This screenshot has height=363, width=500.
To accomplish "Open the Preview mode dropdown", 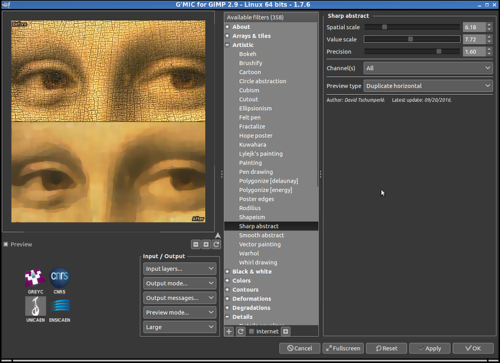I will click(x=180, y=313).
